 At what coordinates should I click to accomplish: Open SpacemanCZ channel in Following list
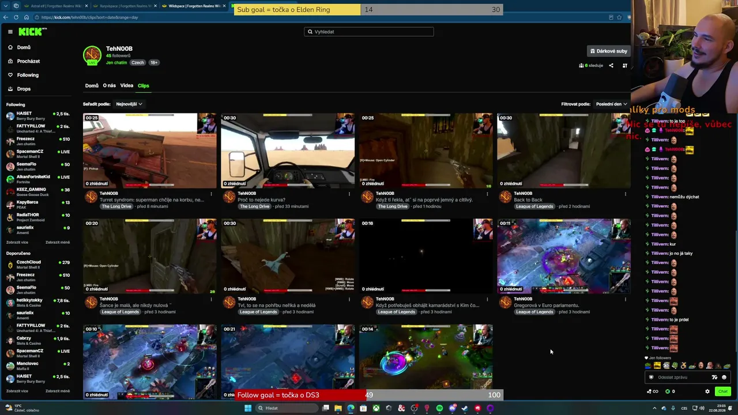pyautogui.click(x=37, y=153)
